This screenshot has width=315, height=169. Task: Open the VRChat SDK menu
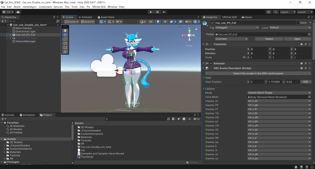(x=99, y=7)
